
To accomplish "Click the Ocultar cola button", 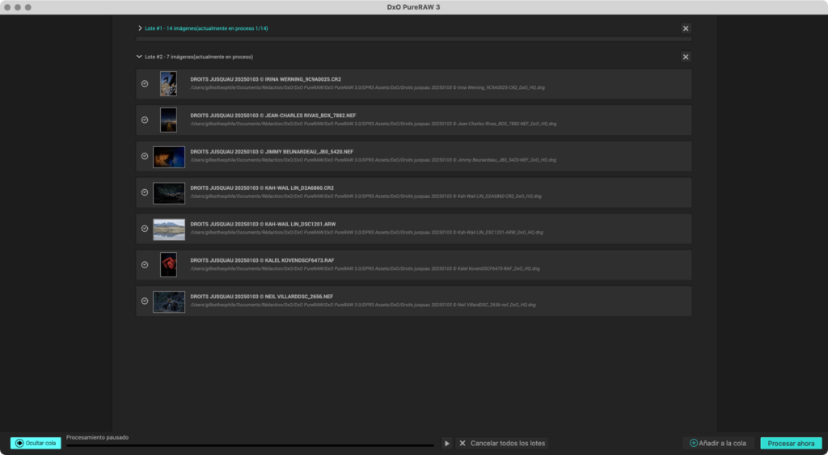I will 36,444.
